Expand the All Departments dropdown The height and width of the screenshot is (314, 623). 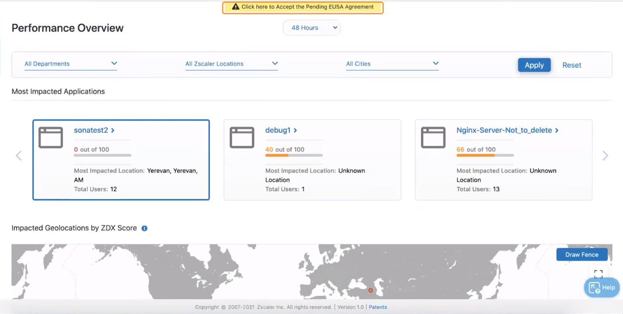coord(71,64)
